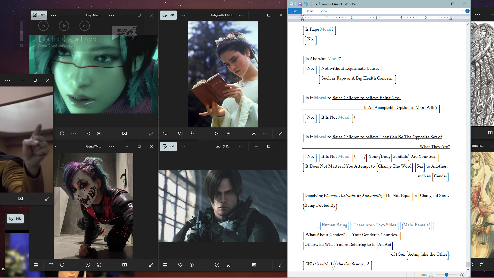Click Edit button in Leon S. K... window
The image size is (494, 278).
168,146
